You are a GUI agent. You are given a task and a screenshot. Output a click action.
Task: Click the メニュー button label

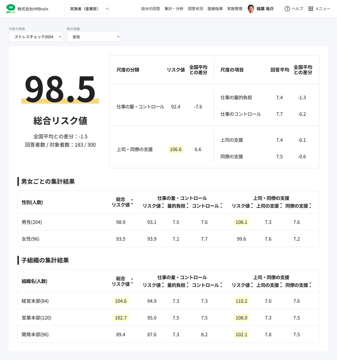323,9
